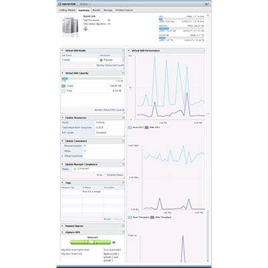Click the small yellow alert icon under cluster info
Screen dimensions: 268x268
[x=86, y=29]
